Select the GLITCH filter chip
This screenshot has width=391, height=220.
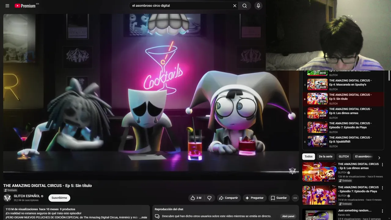(344, 156)
